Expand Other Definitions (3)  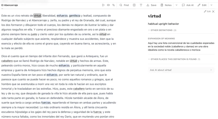point(162,30)
